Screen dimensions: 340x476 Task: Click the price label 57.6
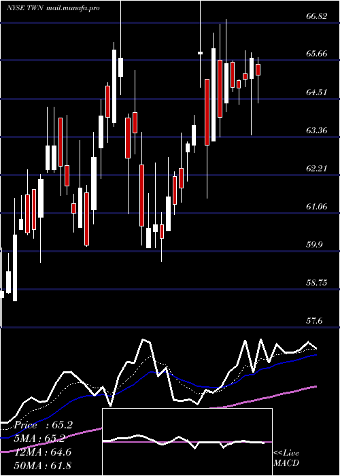pos(314,321)
